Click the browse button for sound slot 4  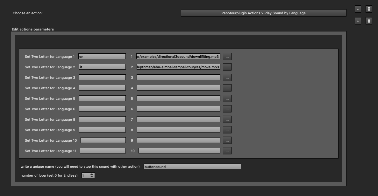227,88
